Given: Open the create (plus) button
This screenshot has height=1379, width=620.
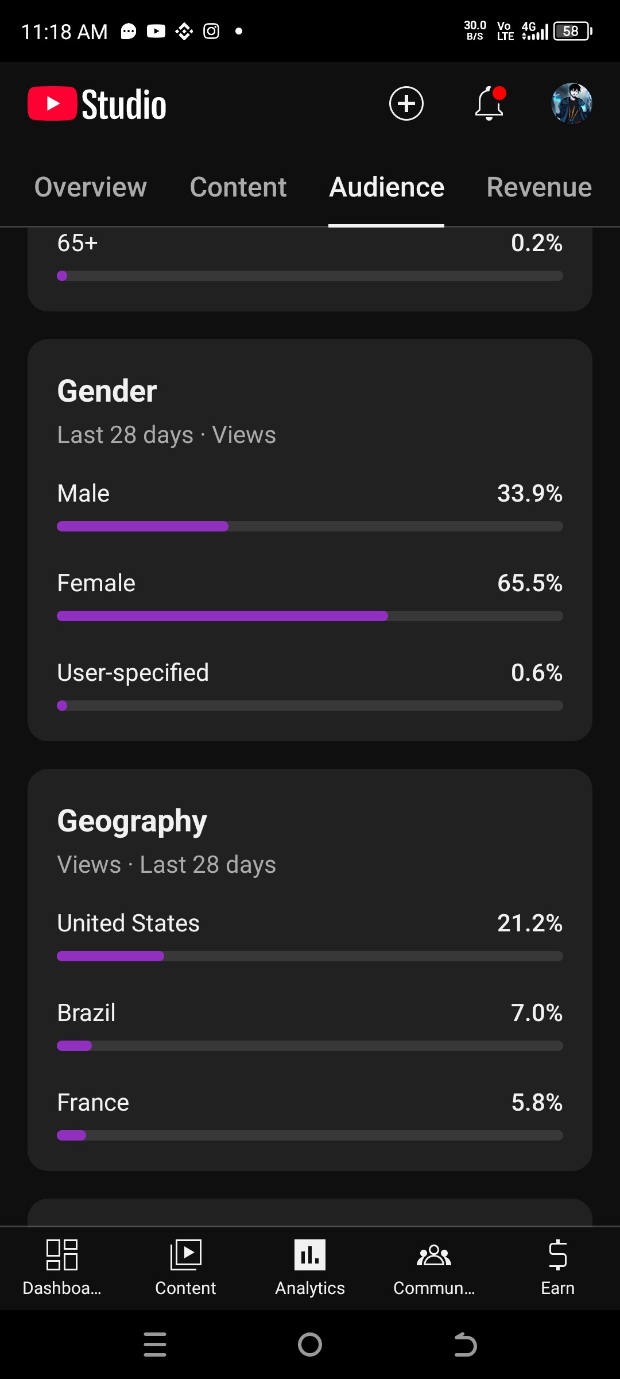Looking at the screenshot, I should 406,104.
